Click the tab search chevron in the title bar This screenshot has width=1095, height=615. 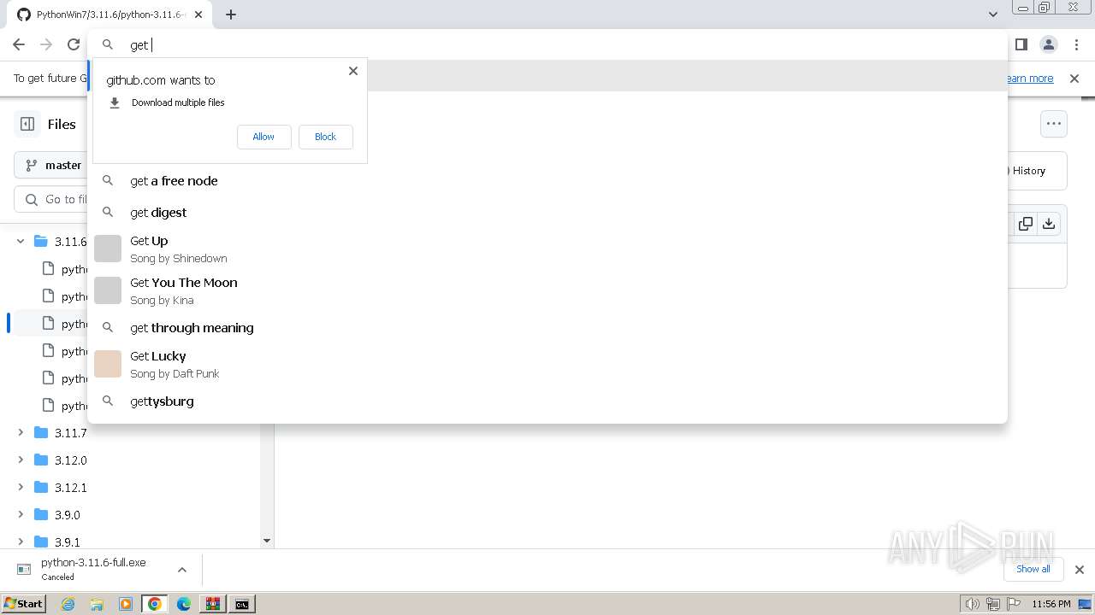click(992, 15)
